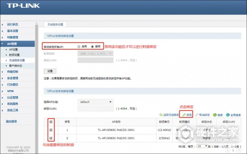Expand 行为管控 in the sidebar
Image resolution: width=247 pixels, height=154 pixels.
12,85
